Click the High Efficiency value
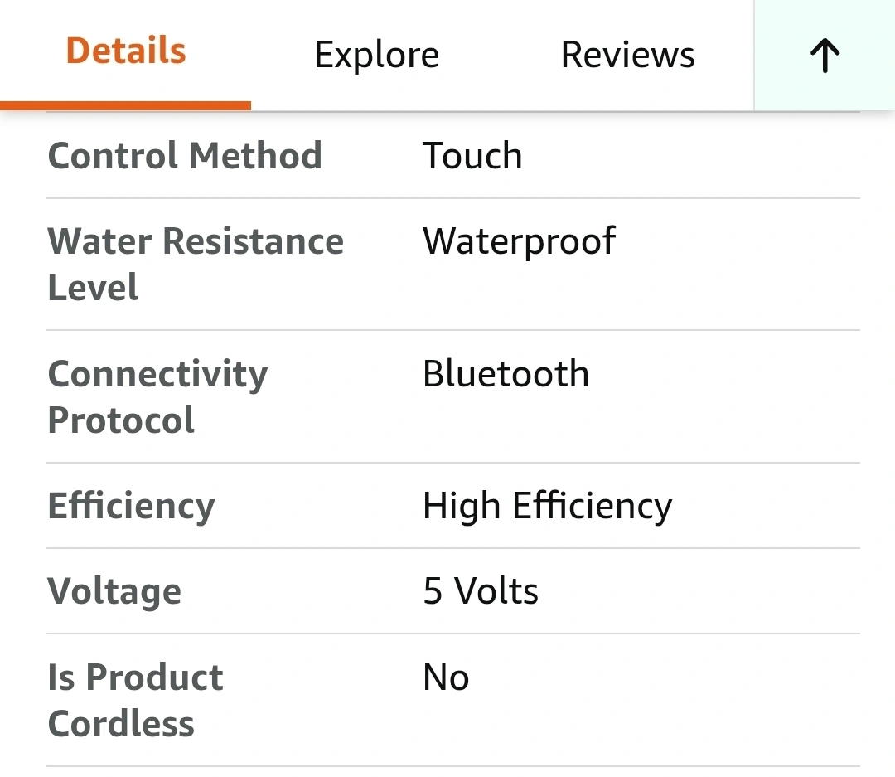The width and height of the screenshot is (895, 777). [x=547, y=506]
